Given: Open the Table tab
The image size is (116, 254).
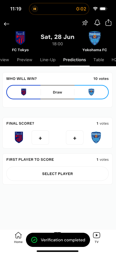Looking at the screenshot, I should point(99,60).
